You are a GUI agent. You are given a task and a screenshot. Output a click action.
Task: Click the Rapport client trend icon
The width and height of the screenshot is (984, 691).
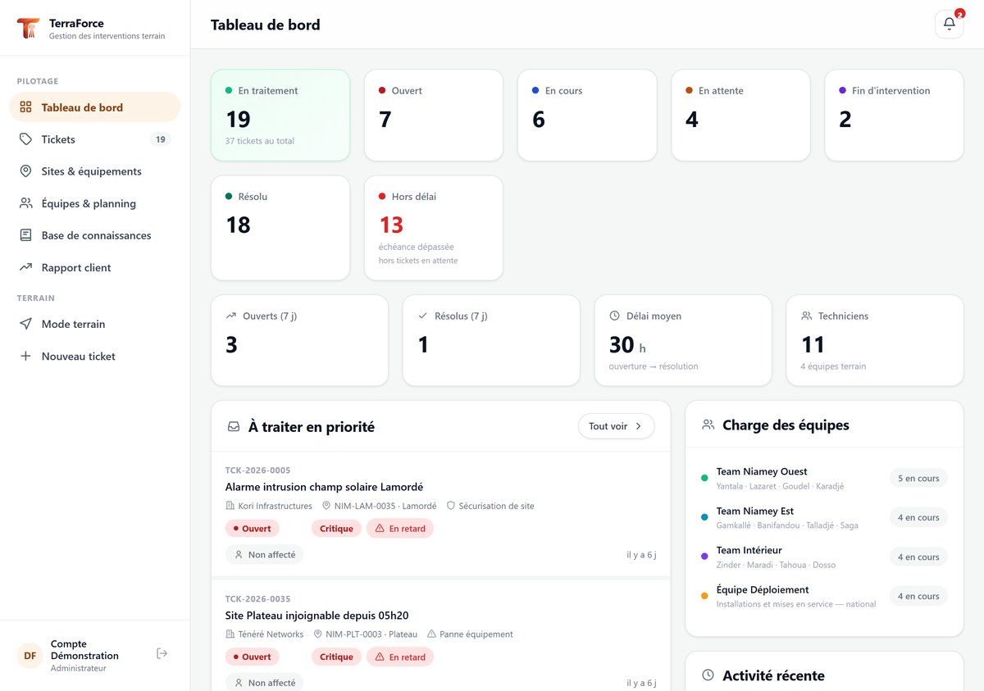(25, 267)
